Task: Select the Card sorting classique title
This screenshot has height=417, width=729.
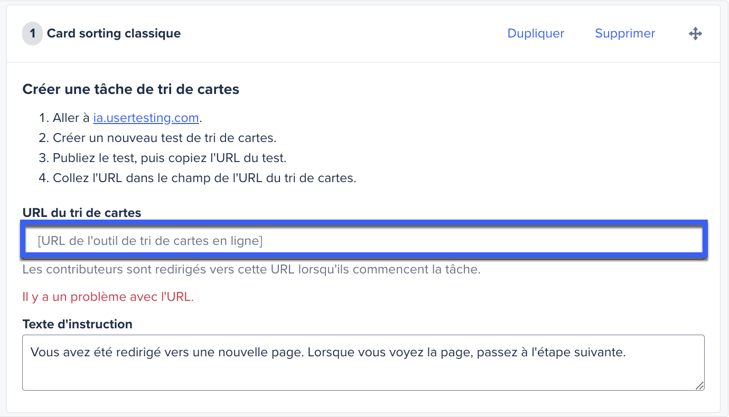Action: (114, 33)
